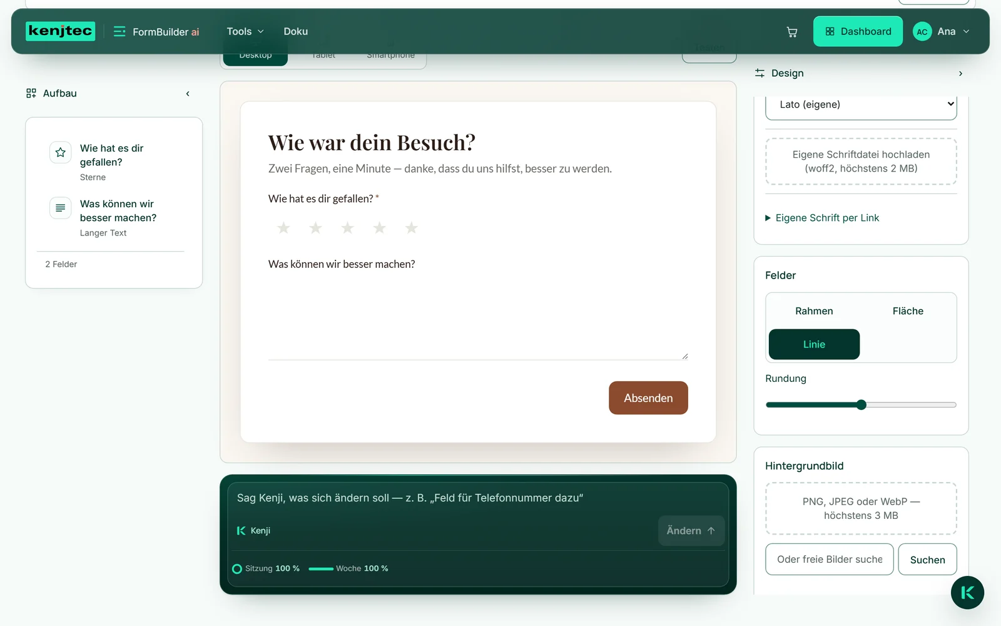The height and width of the screenshot is (626, 1001).
Task: Open the shopping cart
Action: [791, 32]
